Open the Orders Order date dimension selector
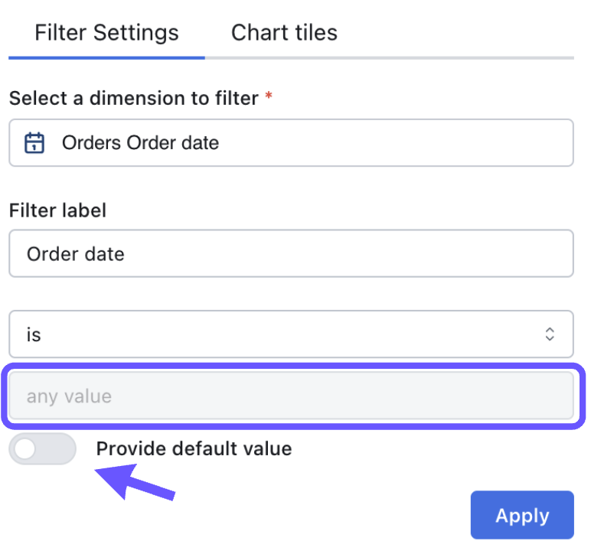 pos(291,143)
